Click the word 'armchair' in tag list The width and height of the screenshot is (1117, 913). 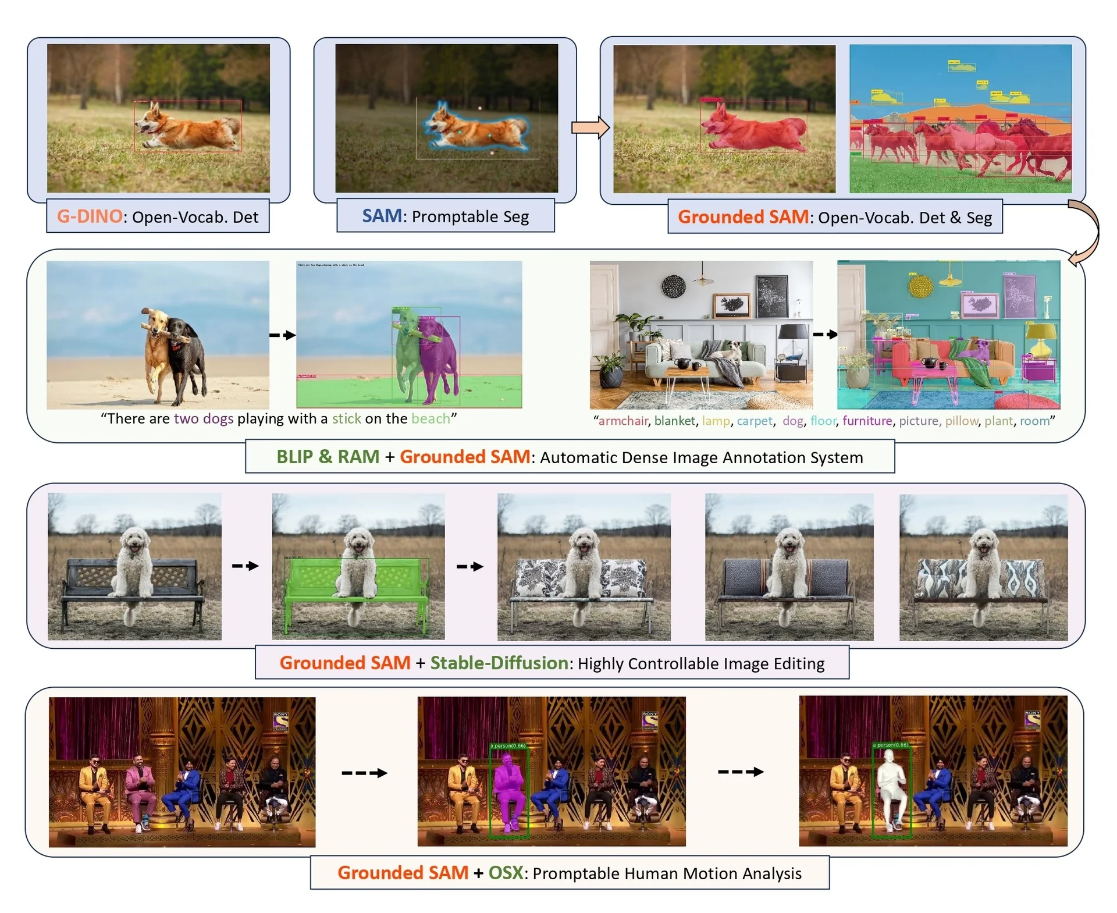[622, 421]
